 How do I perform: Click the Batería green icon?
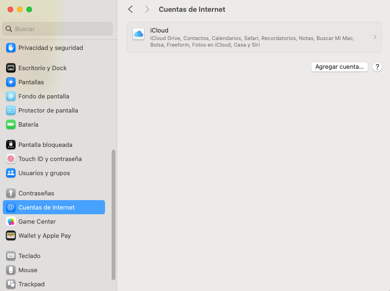coord(11,124)
